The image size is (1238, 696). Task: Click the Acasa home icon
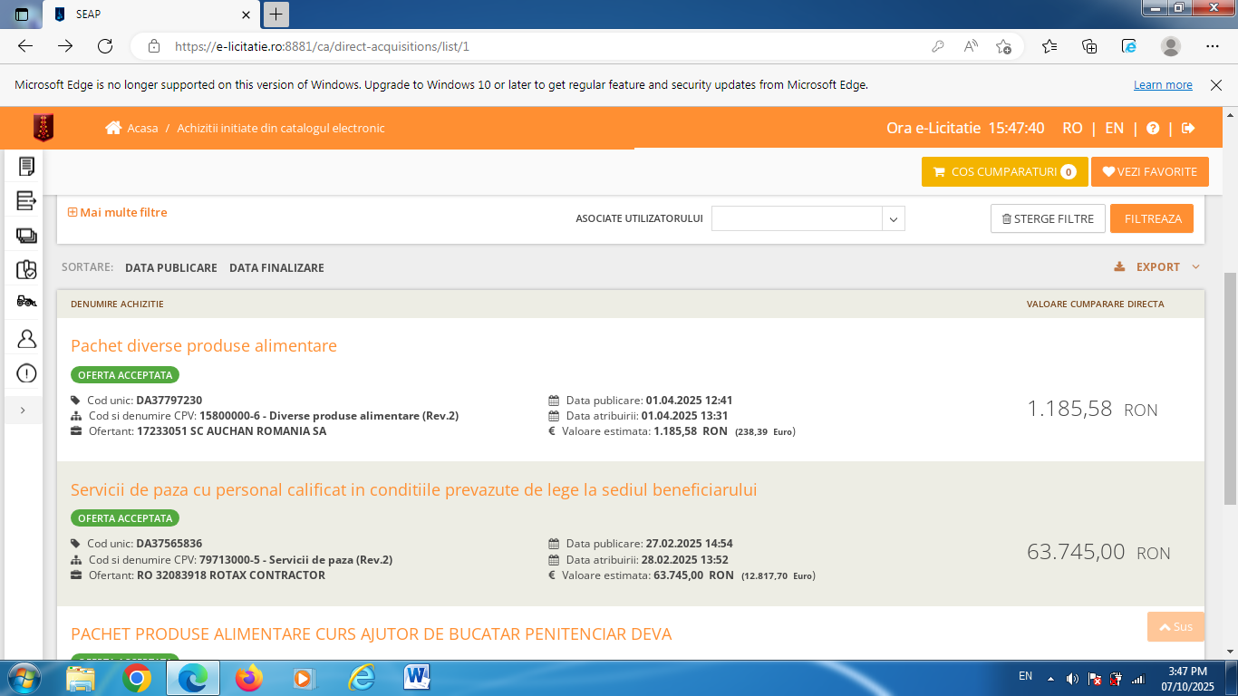pos(113,129)
